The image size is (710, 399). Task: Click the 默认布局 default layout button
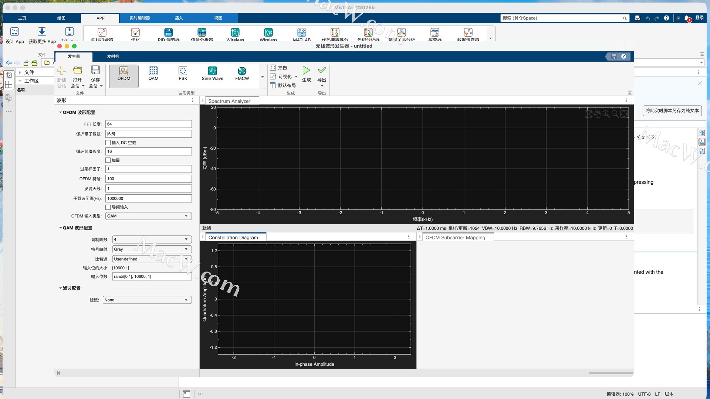pos(283,85)
